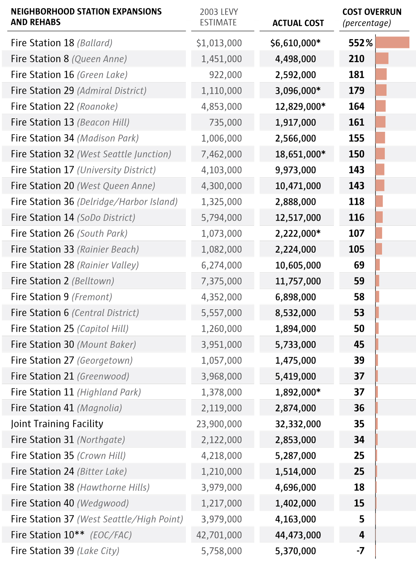Select Fire Station 22 (Roanoke) row label
Screen dimensions: 416x571
click(64, 106)
